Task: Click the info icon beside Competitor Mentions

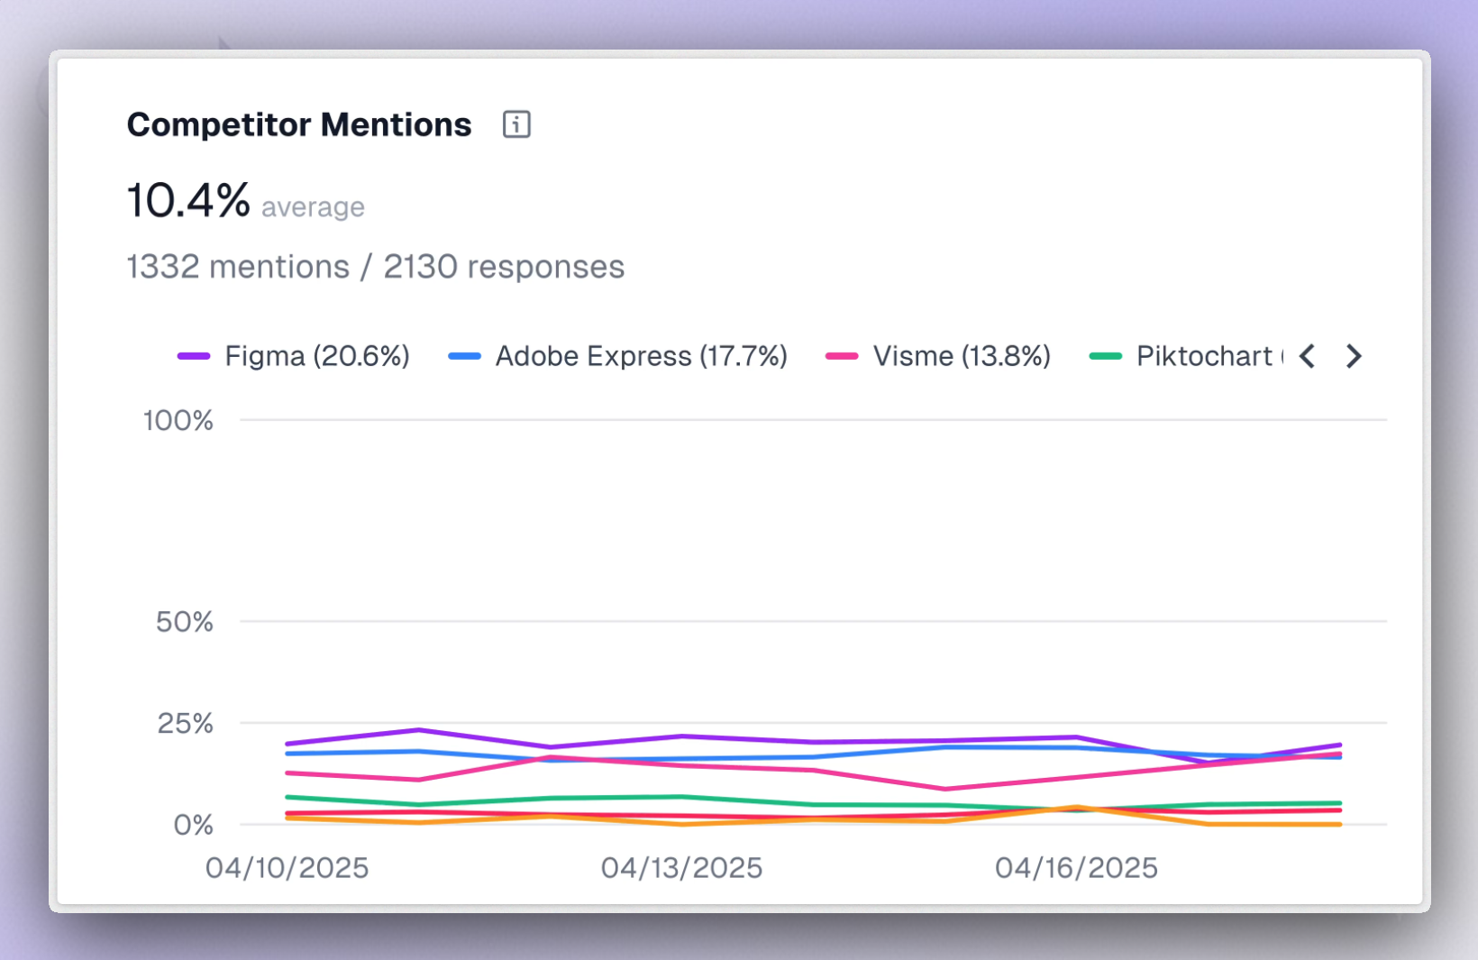Action: (516, 124)
